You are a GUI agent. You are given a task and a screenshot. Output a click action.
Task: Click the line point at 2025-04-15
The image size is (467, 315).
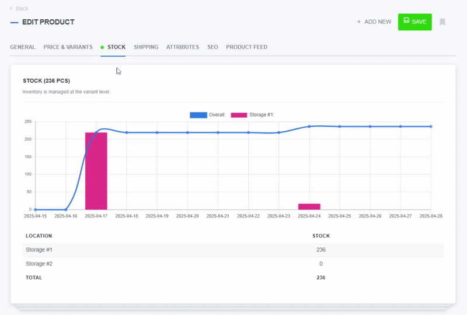tap(36, 209)
